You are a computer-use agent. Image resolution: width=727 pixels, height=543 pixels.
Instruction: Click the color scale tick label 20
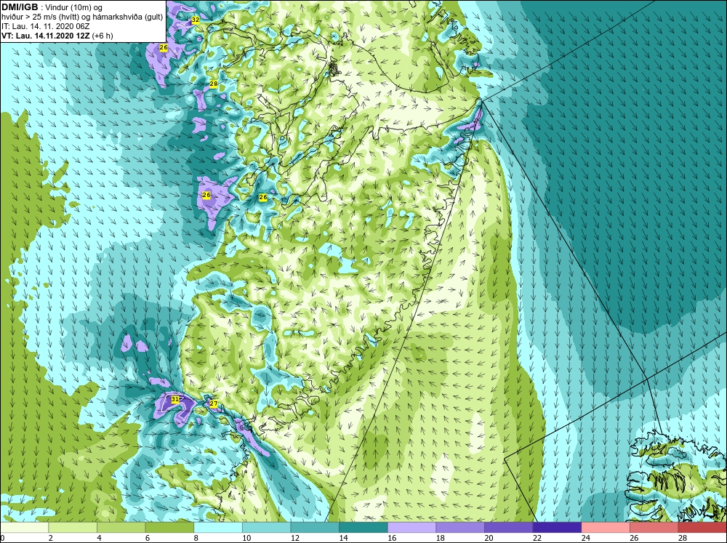pyautogui.click(x=489, y=538)
